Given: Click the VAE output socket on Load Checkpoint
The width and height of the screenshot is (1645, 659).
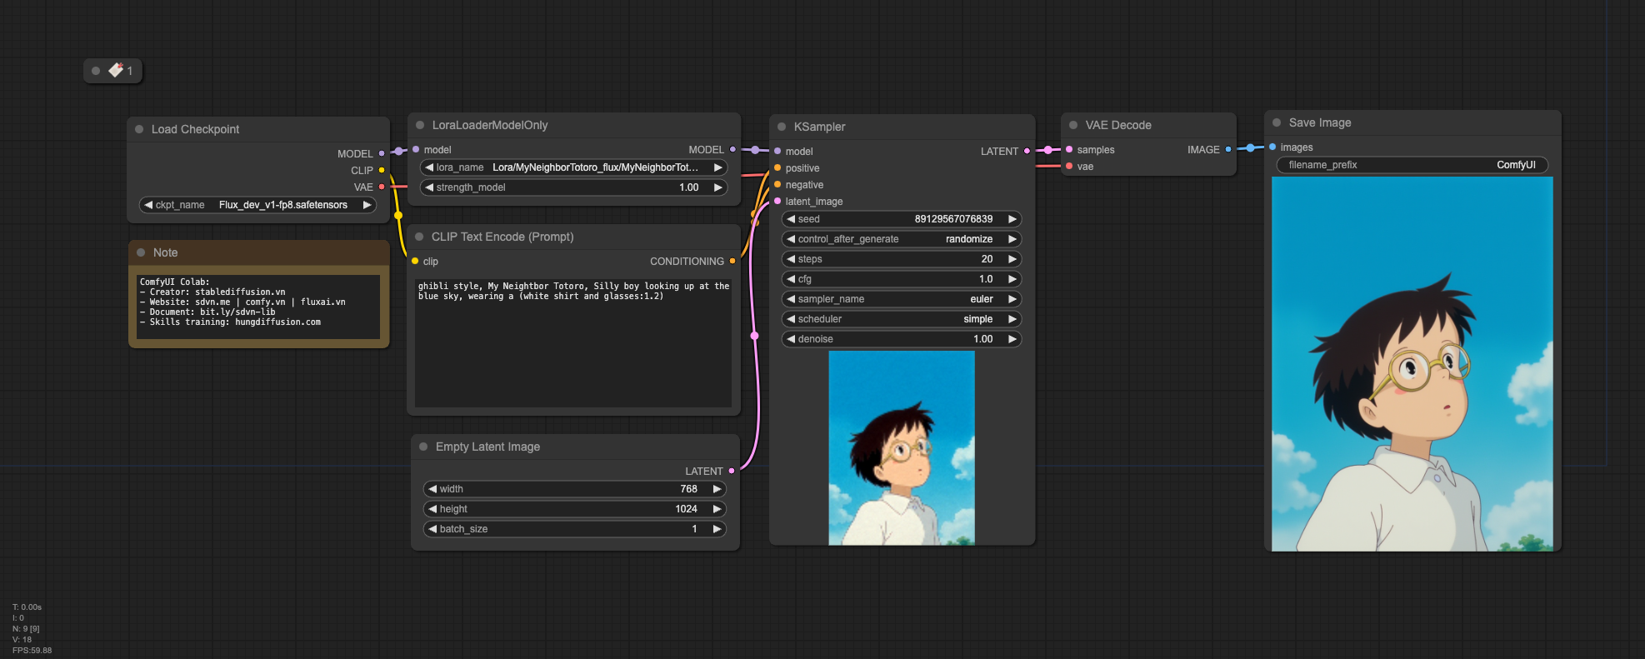Looking at the screenshot, I should pos(382,187).
